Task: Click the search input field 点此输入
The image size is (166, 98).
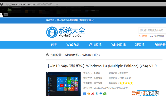Action: pos(152,30)
